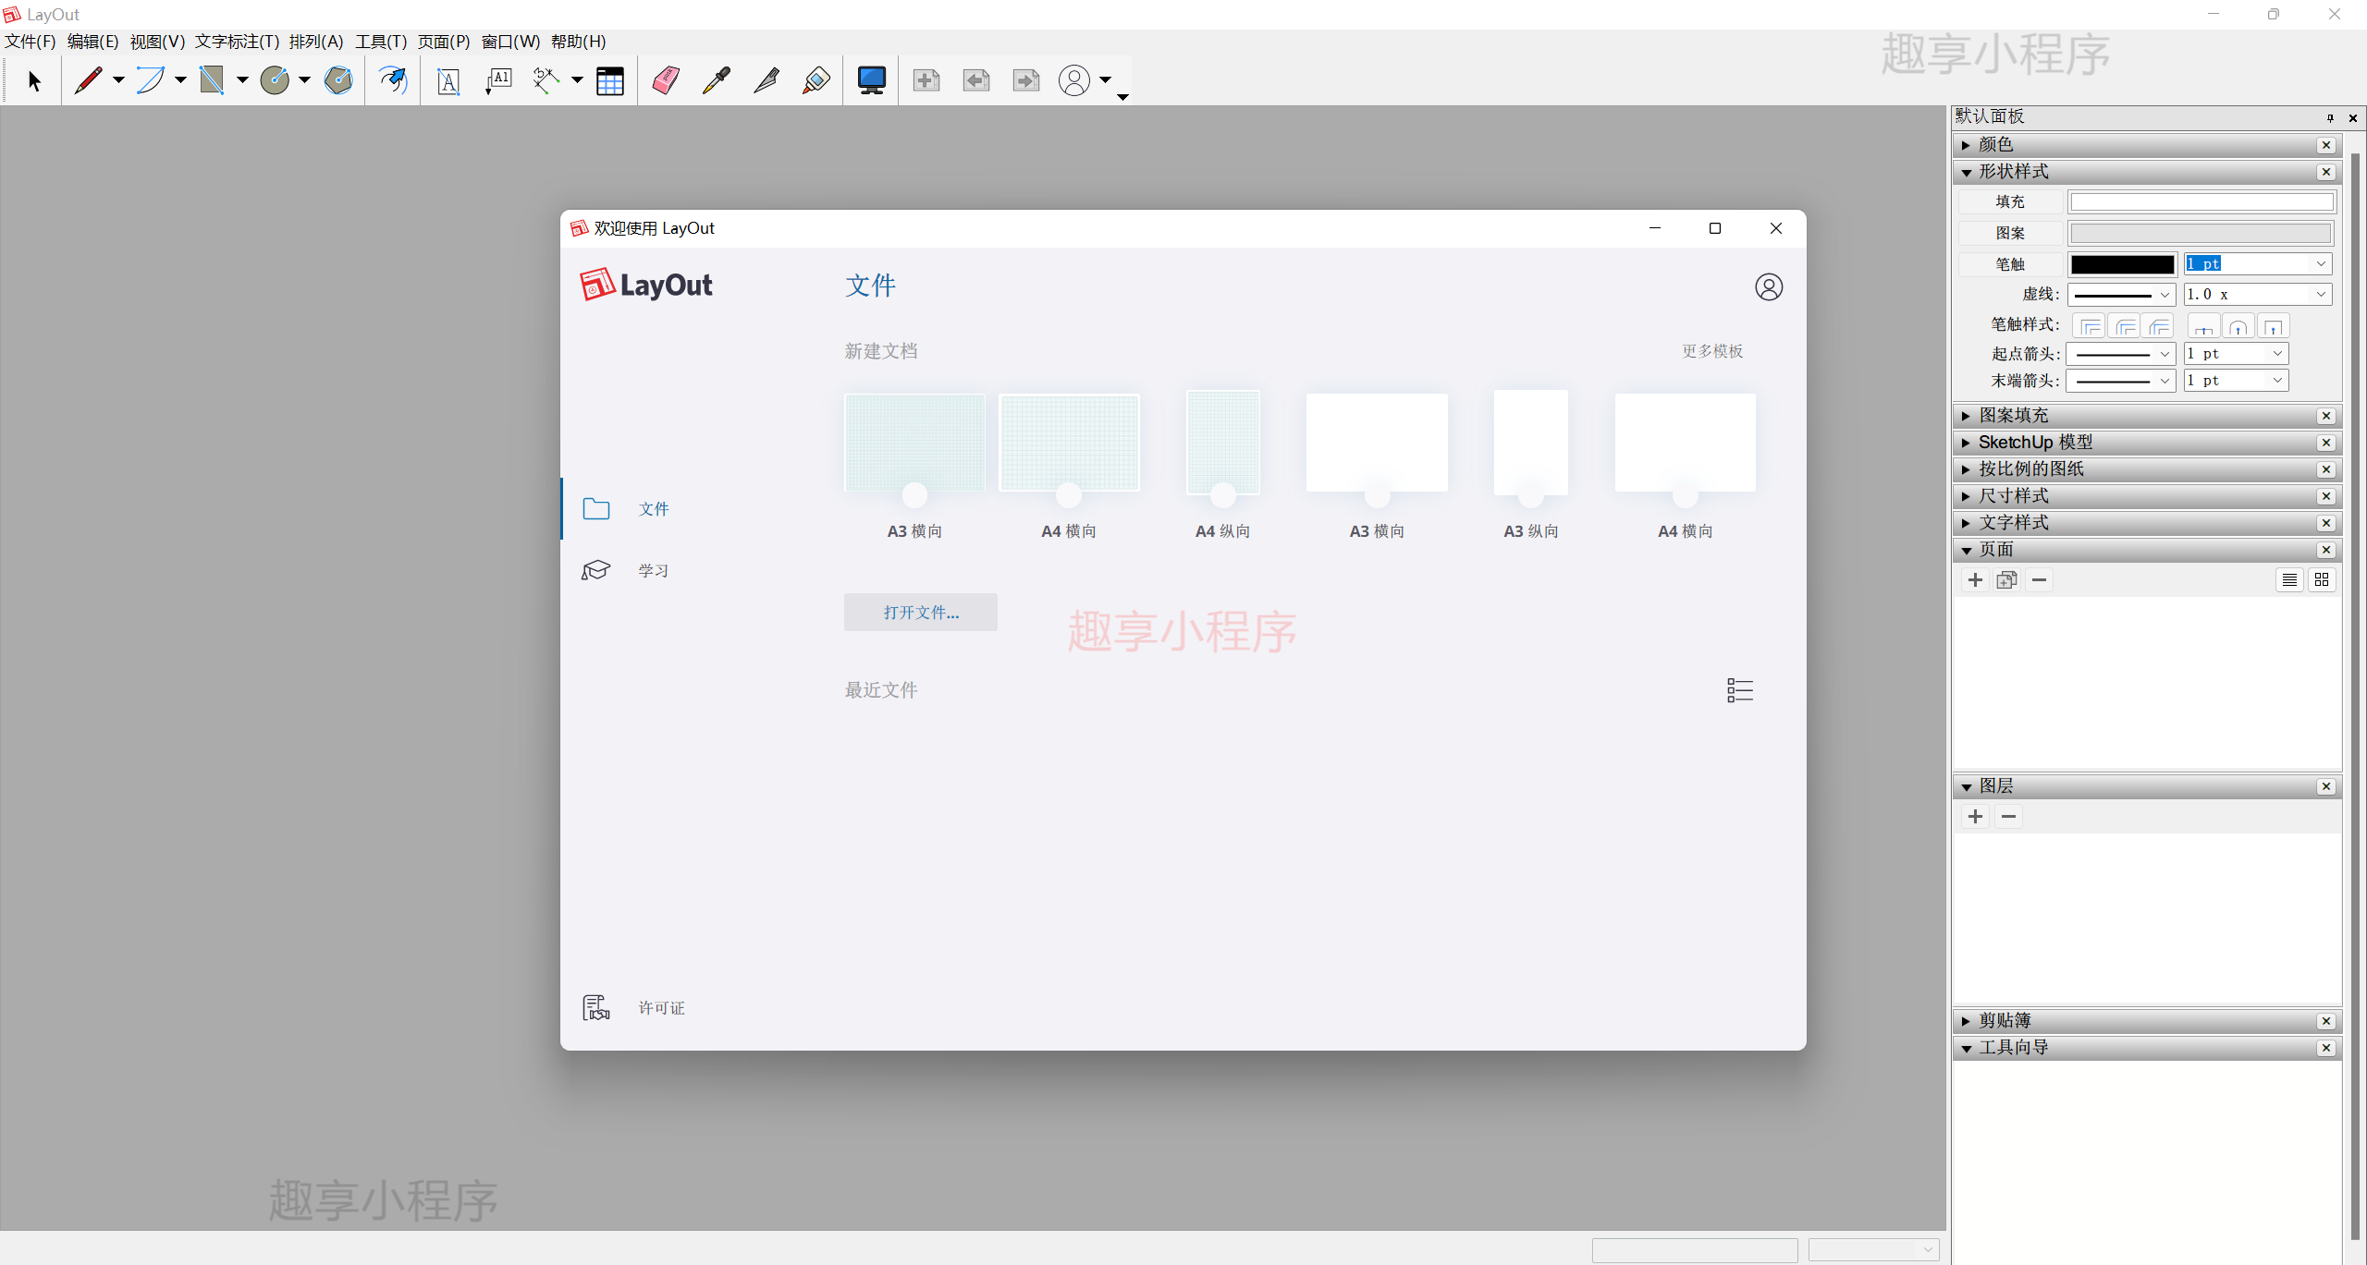This screenshot has width=2367, height=1265.
Task: Select the Erase tool
Action: 666,80
